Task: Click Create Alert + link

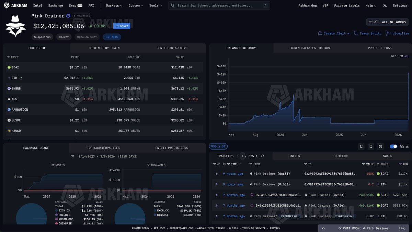Action: pyautogui.click(x=334, y=33)
